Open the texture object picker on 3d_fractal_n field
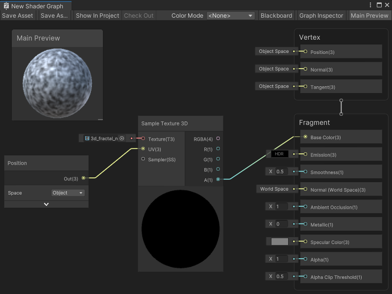 (122, 138)
